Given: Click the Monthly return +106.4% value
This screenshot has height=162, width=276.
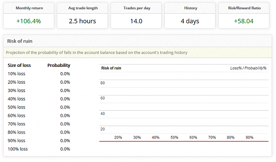Looking at the screenshot, I should pos(29,21).
